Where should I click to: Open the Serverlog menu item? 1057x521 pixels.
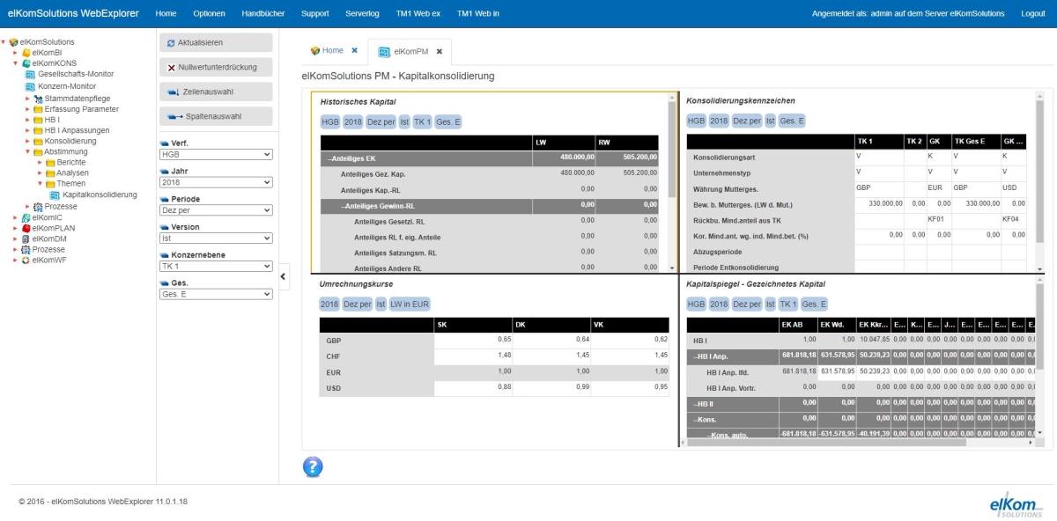362,14
